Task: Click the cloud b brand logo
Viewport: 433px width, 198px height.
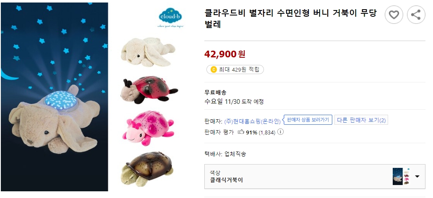Action: [x=170, y=17]
